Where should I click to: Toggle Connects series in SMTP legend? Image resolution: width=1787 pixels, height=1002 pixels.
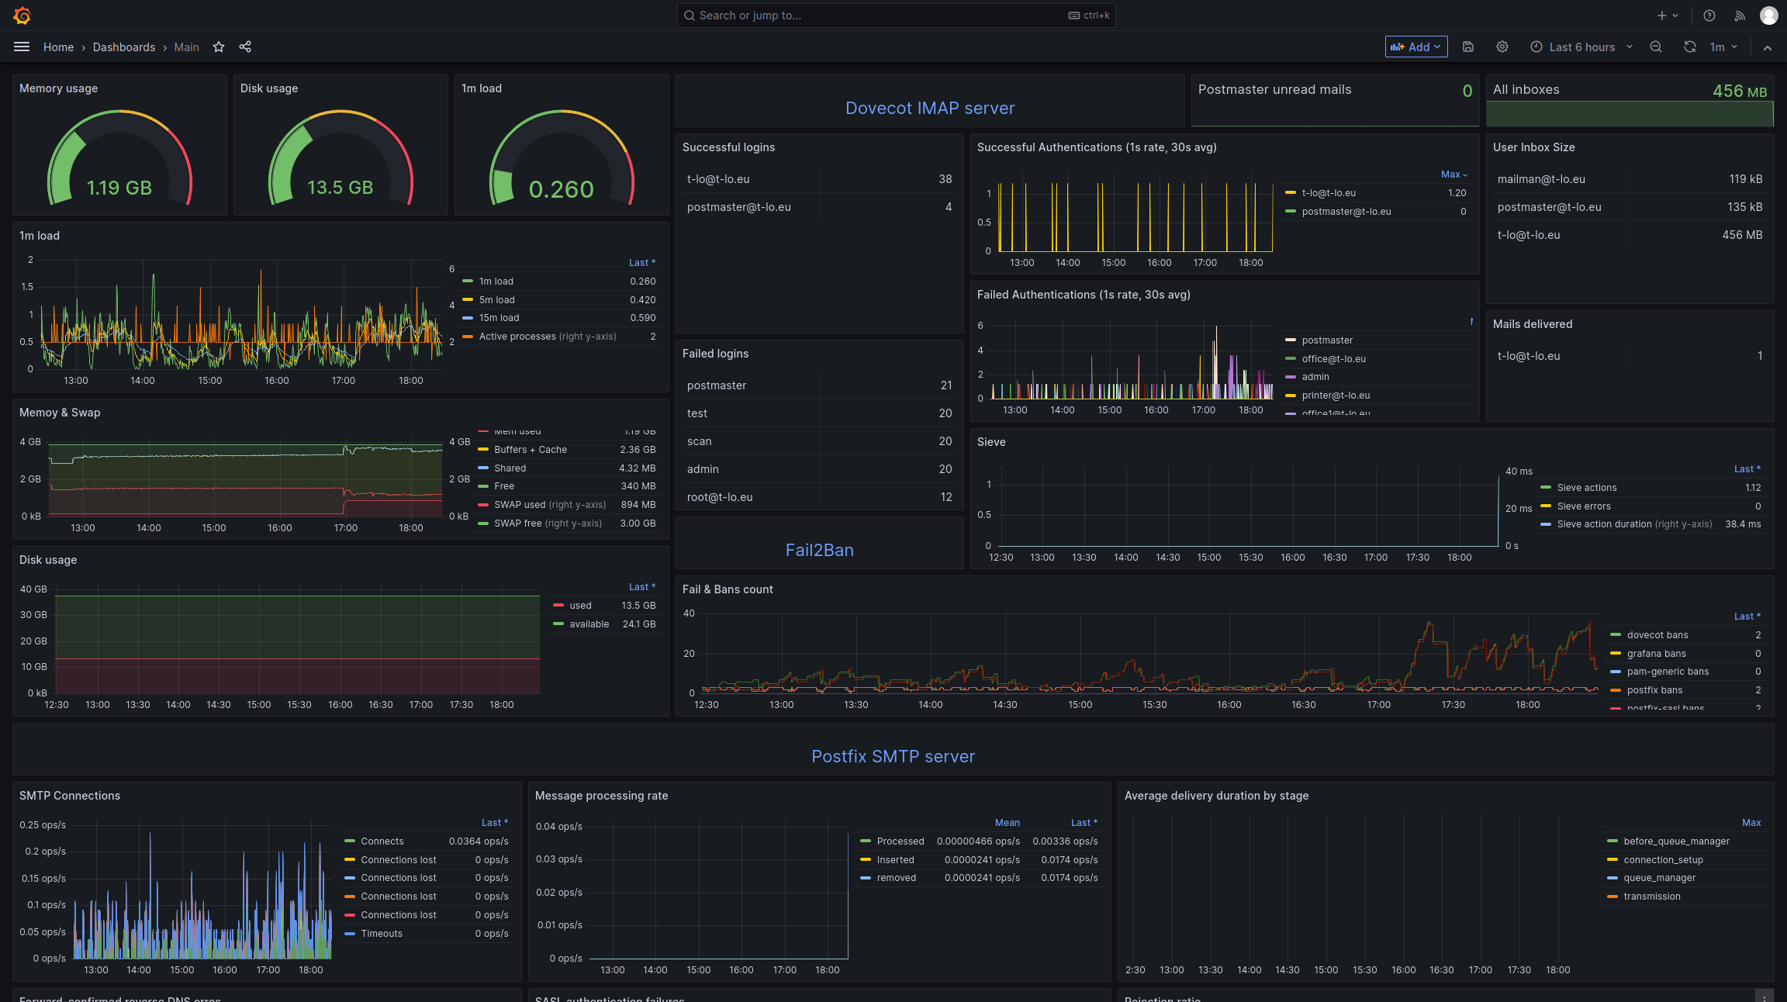[x=382, y=841]
